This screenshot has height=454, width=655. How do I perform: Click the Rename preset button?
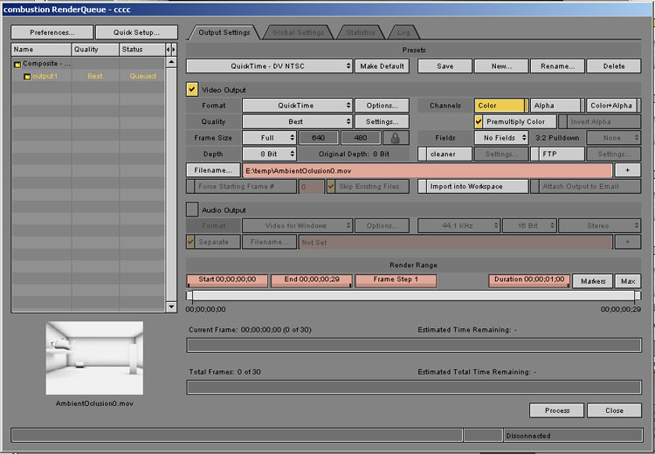click(557, 66)
